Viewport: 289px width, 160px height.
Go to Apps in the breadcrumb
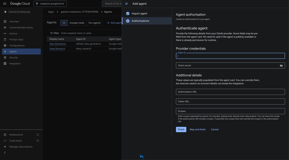click(x=51, y=12)
